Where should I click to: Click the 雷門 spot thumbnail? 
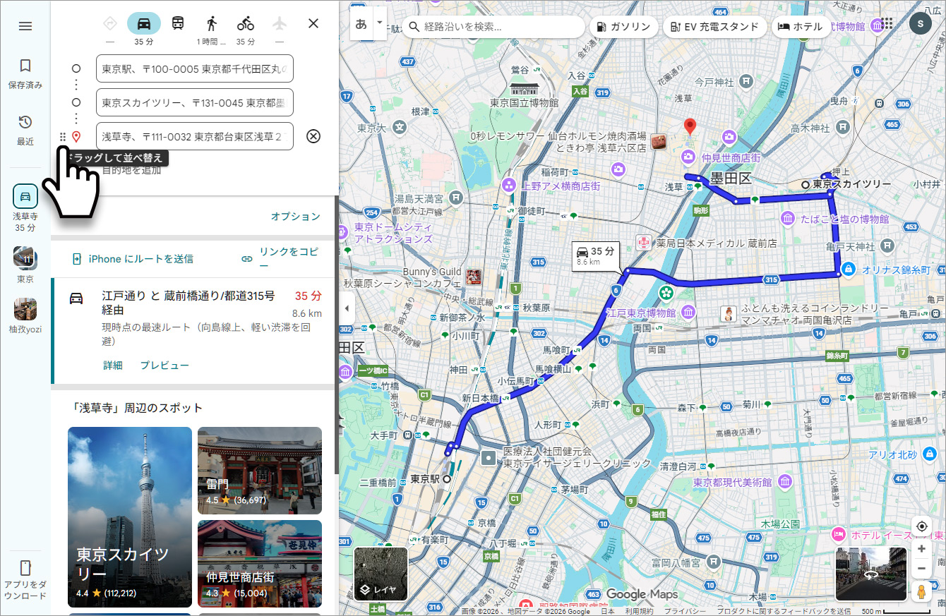click(259, 470)
